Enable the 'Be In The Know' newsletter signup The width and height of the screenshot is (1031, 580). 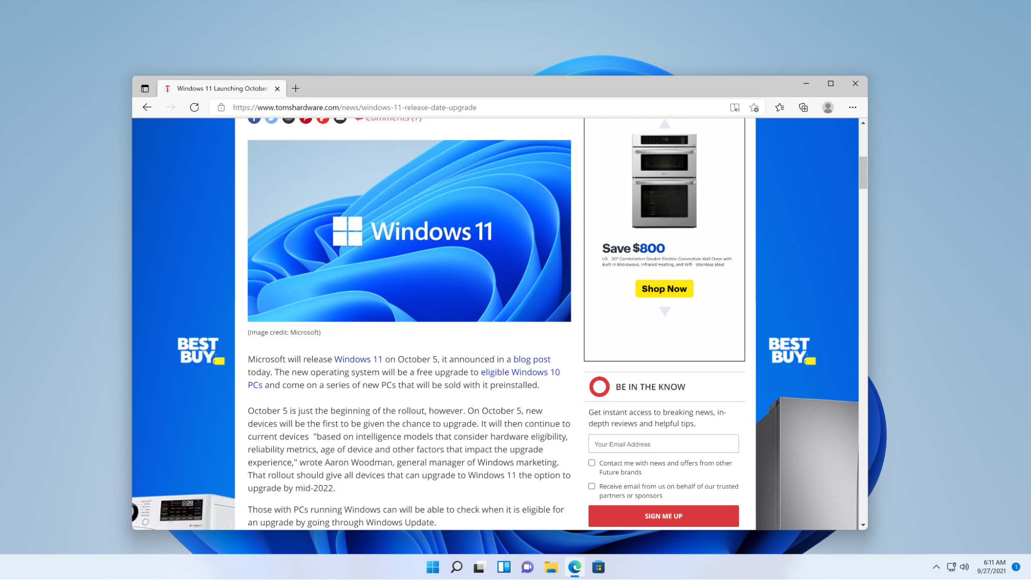(663, 516)
